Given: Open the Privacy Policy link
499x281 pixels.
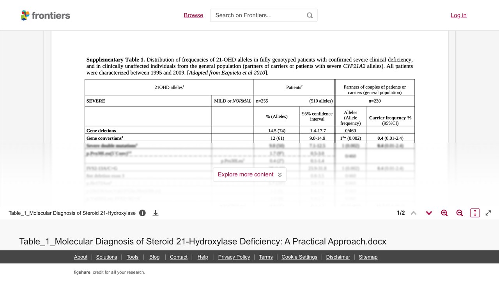Looking at the screenshot, I should [234, 257].
